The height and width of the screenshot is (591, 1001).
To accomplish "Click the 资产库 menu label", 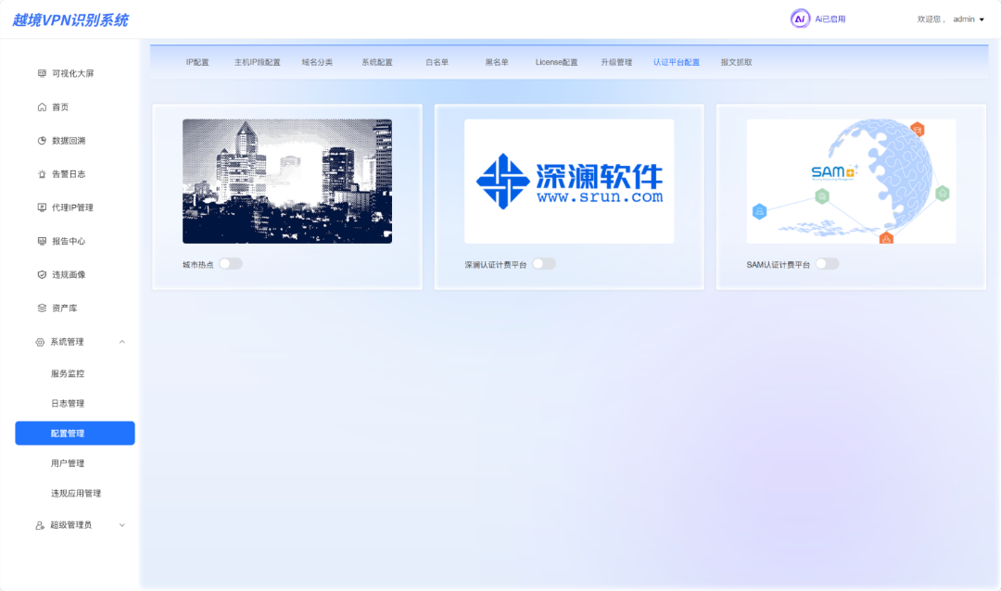I will (x=65, y=308).
